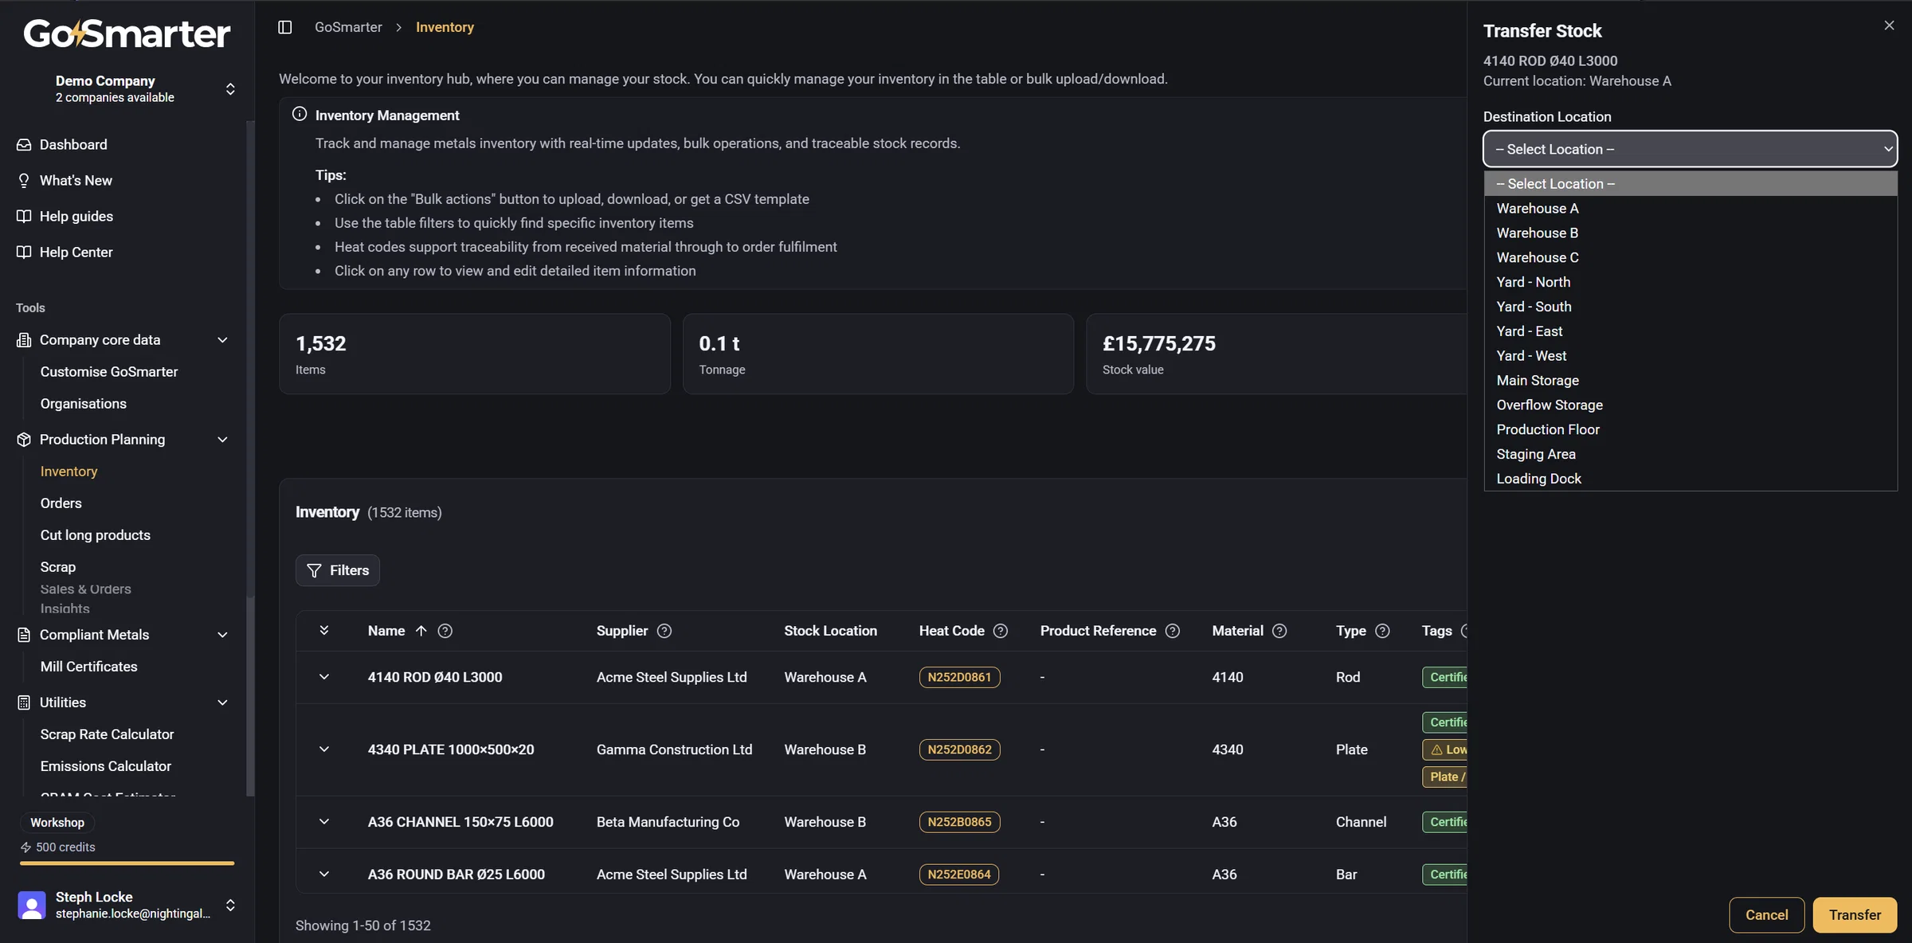Click the help icon next to Name column
This screenshot has width=1912, height=943.
(445, 631)
